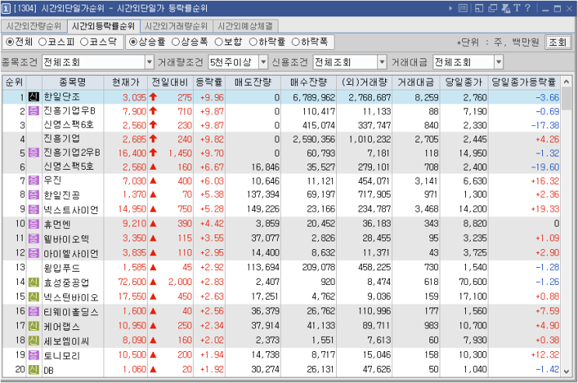The width and height of the screenshot is (578, 383).
Task: Click the 증 badge beside 휴먼엔
Action: click(33, 223)
